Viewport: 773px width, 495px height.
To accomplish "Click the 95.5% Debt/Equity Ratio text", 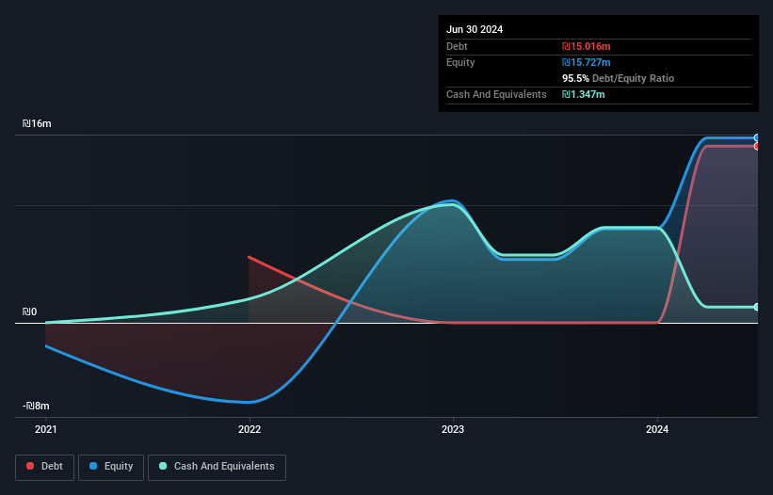I will coord(619,78).
